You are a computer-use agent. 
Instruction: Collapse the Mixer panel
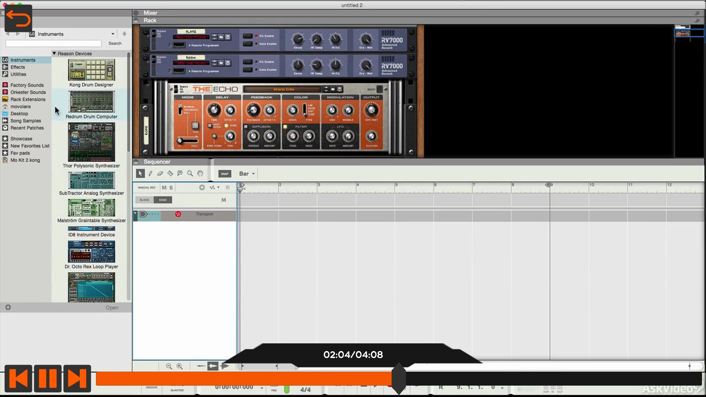click(x=136, y=13)
